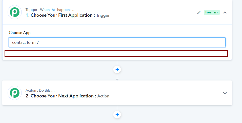Collapse the Trigger step with the up chevron
The height and width of the screenshot is (123, 242).
225,12
